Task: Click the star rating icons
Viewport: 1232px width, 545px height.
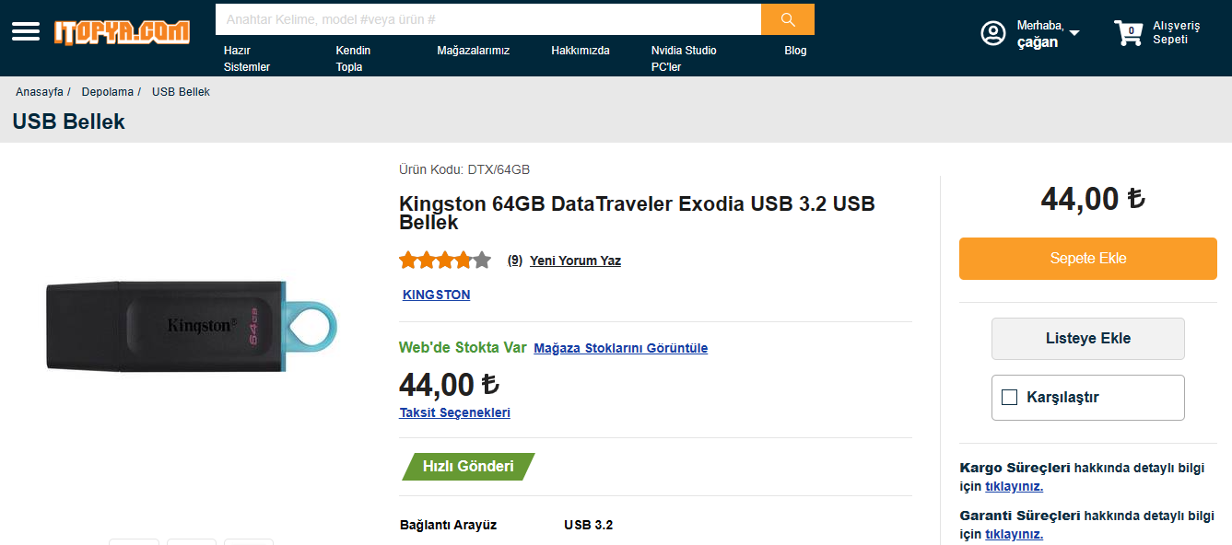Action: coord(445,261)
